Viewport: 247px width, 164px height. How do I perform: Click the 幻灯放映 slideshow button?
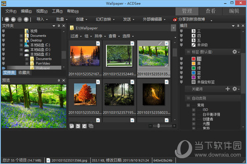pos(105,19)
